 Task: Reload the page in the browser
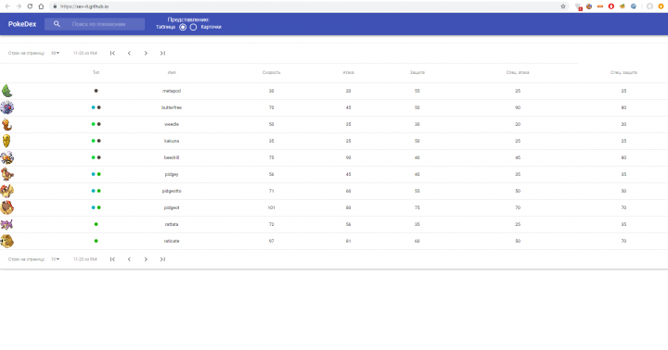point(30,6)
